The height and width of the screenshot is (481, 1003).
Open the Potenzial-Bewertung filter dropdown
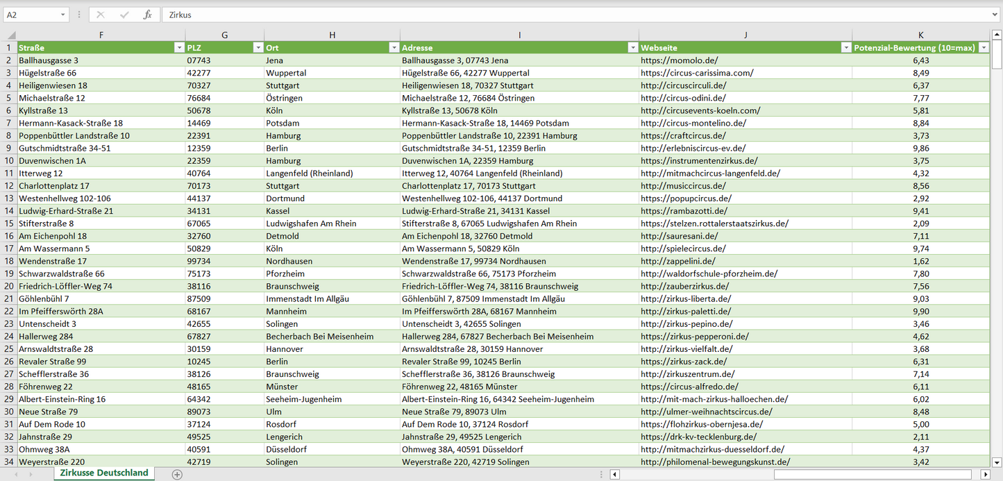pyautogui.click(x=984, y=48)
